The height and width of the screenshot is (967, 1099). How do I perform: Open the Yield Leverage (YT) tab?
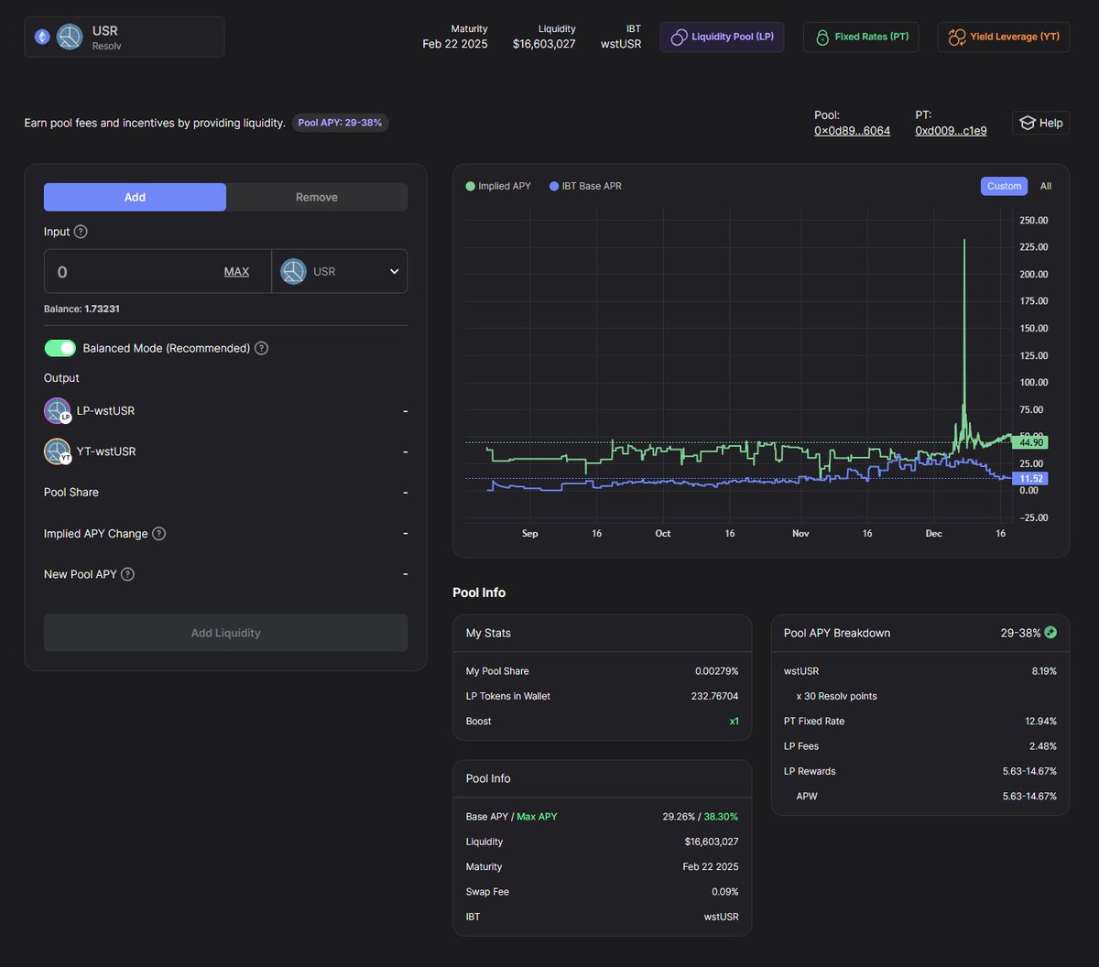coord(1004,37)
